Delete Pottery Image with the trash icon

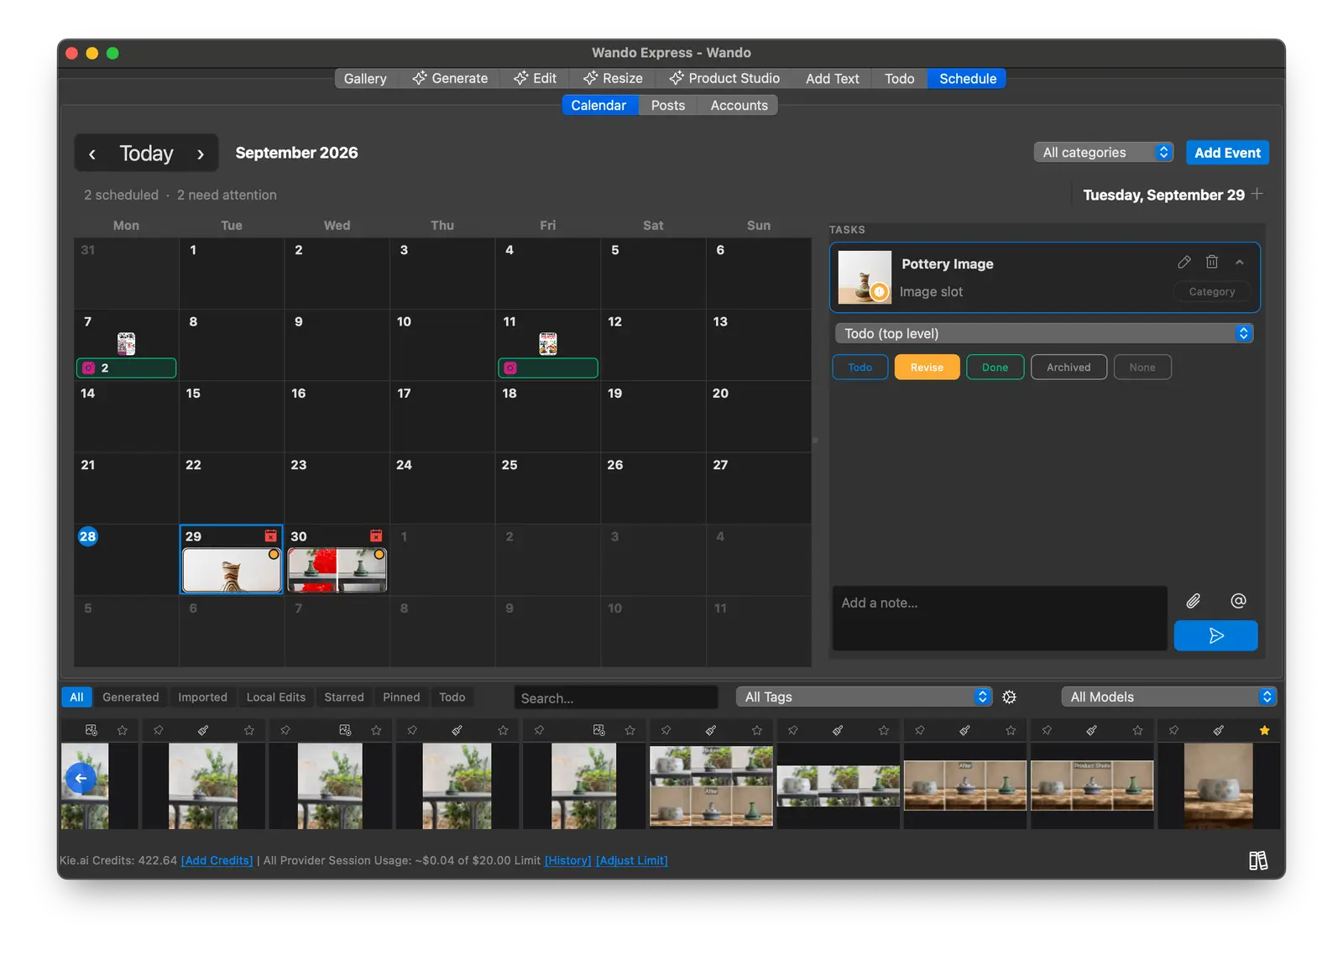(x=1212, y=262)
